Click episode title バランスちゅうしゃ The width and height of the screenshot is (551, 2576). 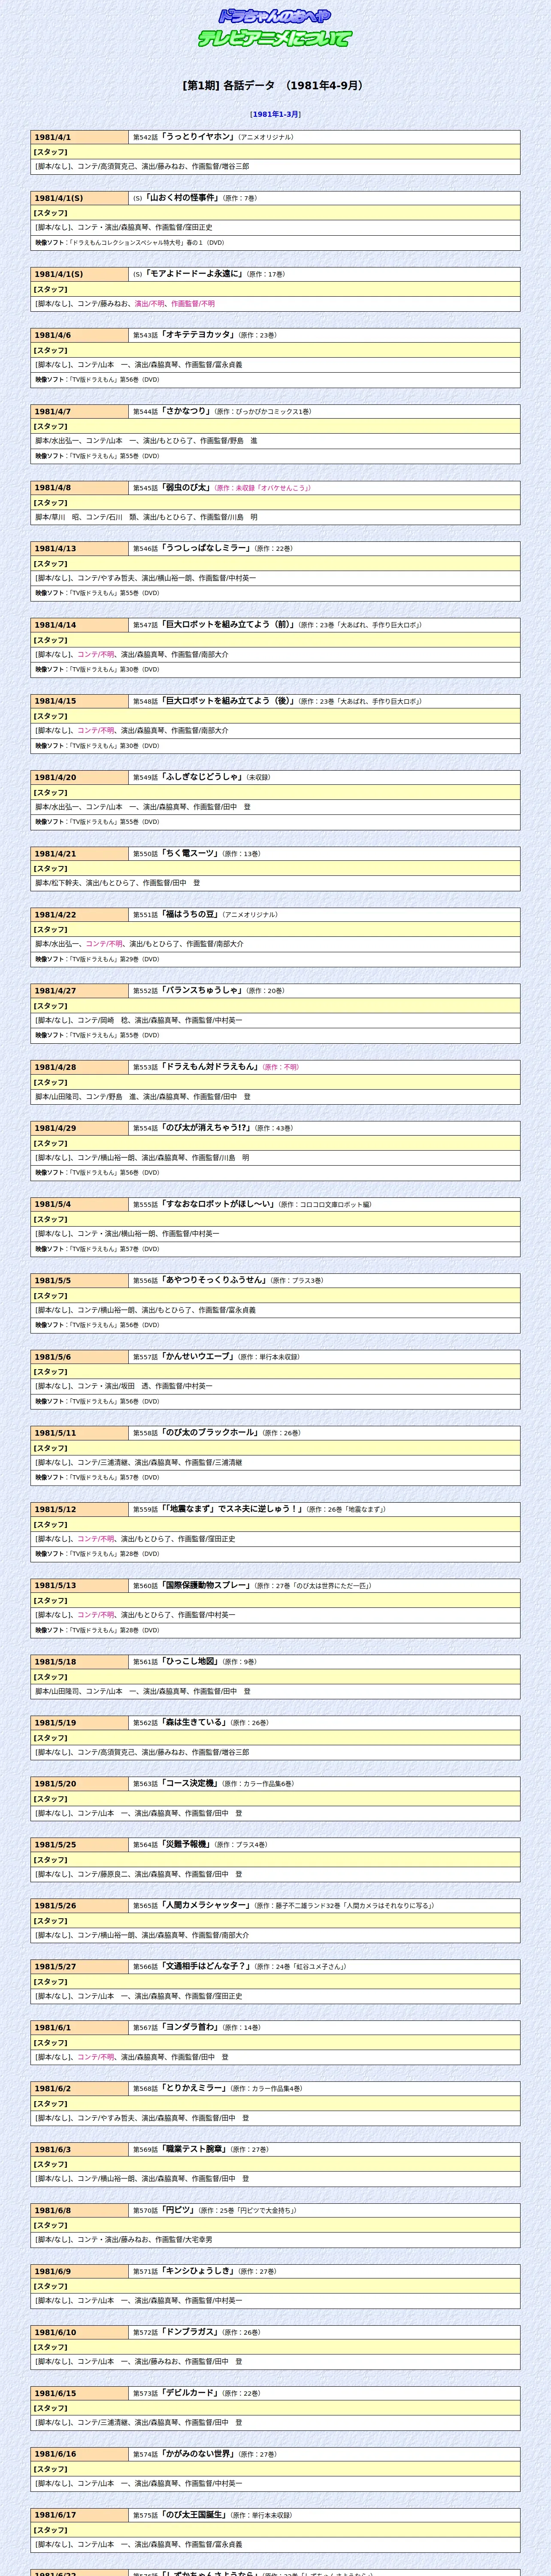pos(202,990)
